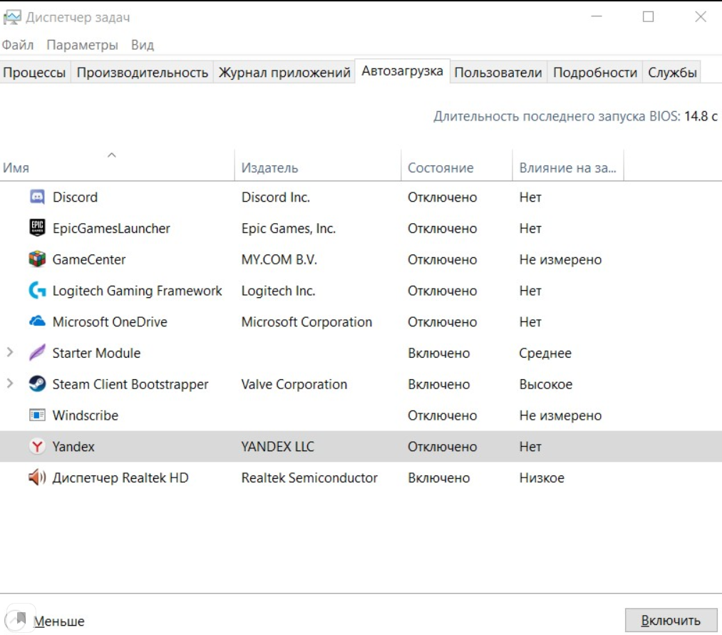Click the Task Manager title bar icon
The image size is (722, 635).
tap(12, 18)
